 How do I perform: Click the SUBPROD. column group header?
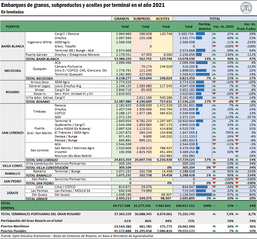tap(142, 19)
